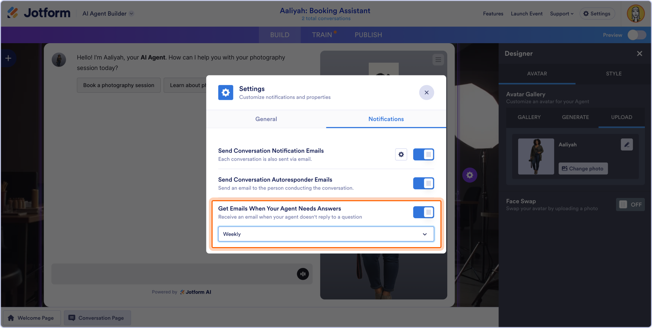652x328 pixels.
Task: Click the Aaliyah avatar thumbnail in the gallery
Action: click(x=536, y=156)
